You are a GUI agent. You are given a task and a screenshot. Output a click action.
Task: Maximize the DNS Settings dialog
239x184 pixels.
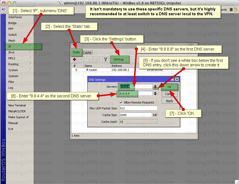tap(172, 79)
